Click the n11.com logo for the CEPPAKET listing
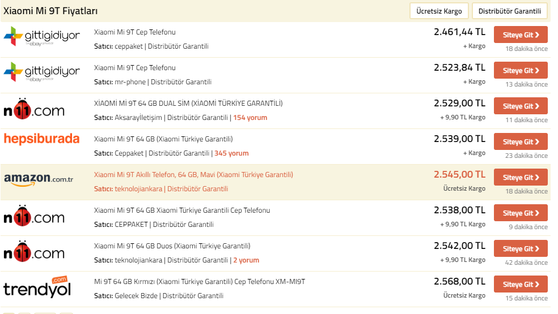 pos(34,216)
